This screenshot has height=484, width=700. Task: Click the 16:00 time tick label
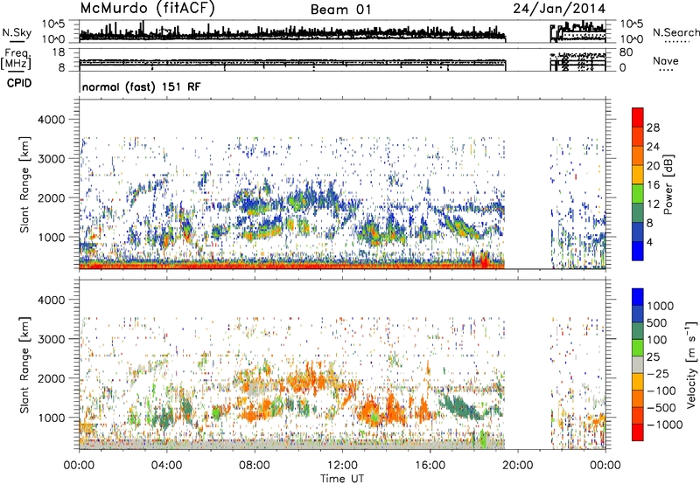[430, 466]
